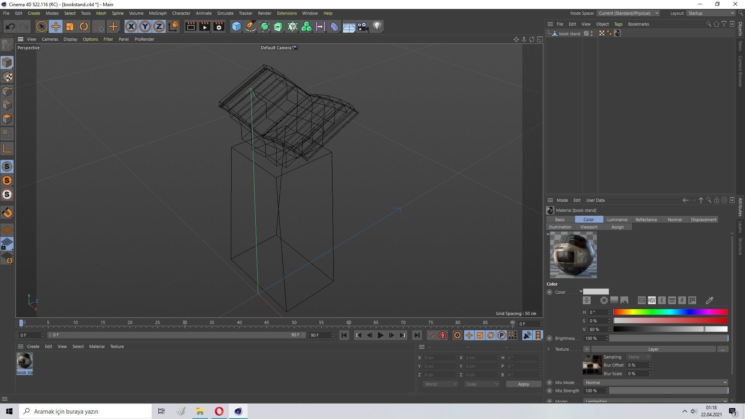Toggle Y axis lock
Image resolution: width=745 pixels, height=419 pixels.
(x=145, y=26)
